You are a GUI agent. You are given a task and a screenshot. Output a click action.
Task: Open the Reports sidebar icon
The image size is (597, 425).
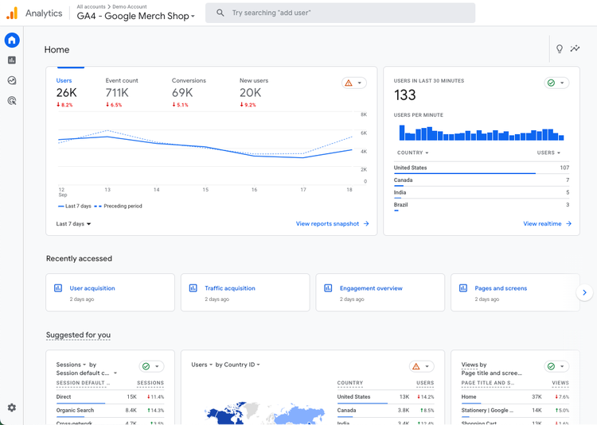click(x=12, y=60)
